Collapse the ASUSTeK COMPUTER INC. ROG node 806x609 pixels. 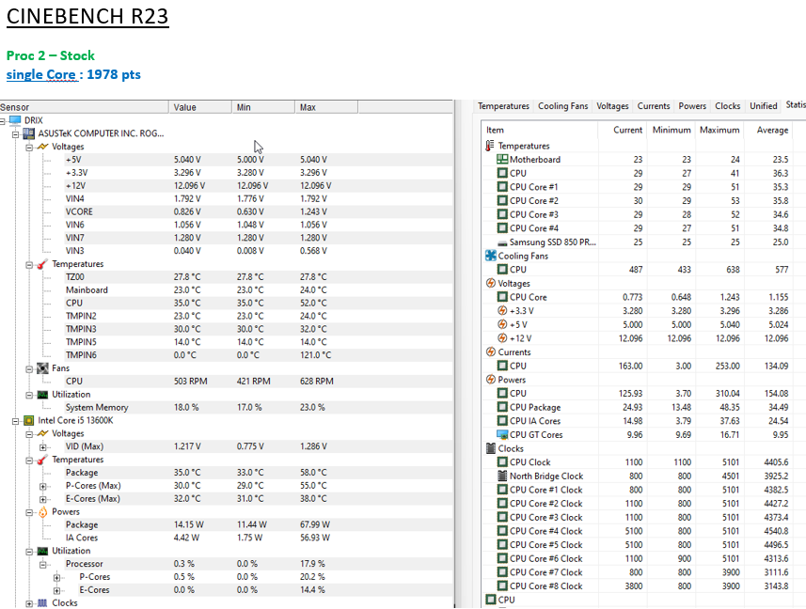click(15, 134)
